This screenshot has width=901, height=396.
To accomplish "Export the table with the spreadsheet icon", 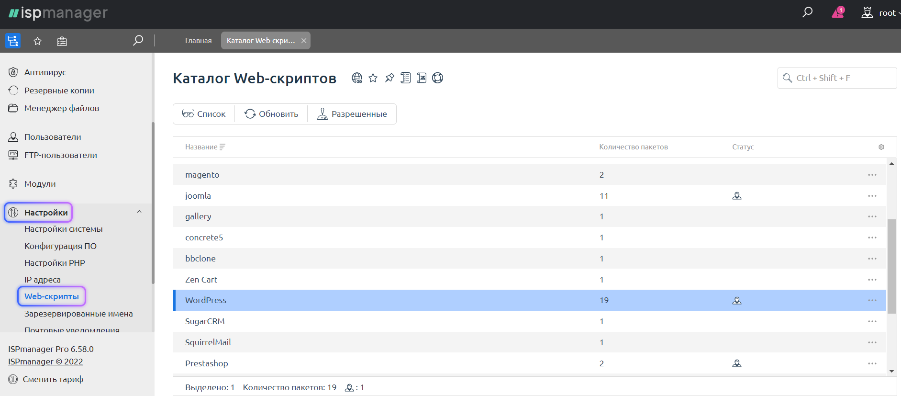I will (422, 78).
